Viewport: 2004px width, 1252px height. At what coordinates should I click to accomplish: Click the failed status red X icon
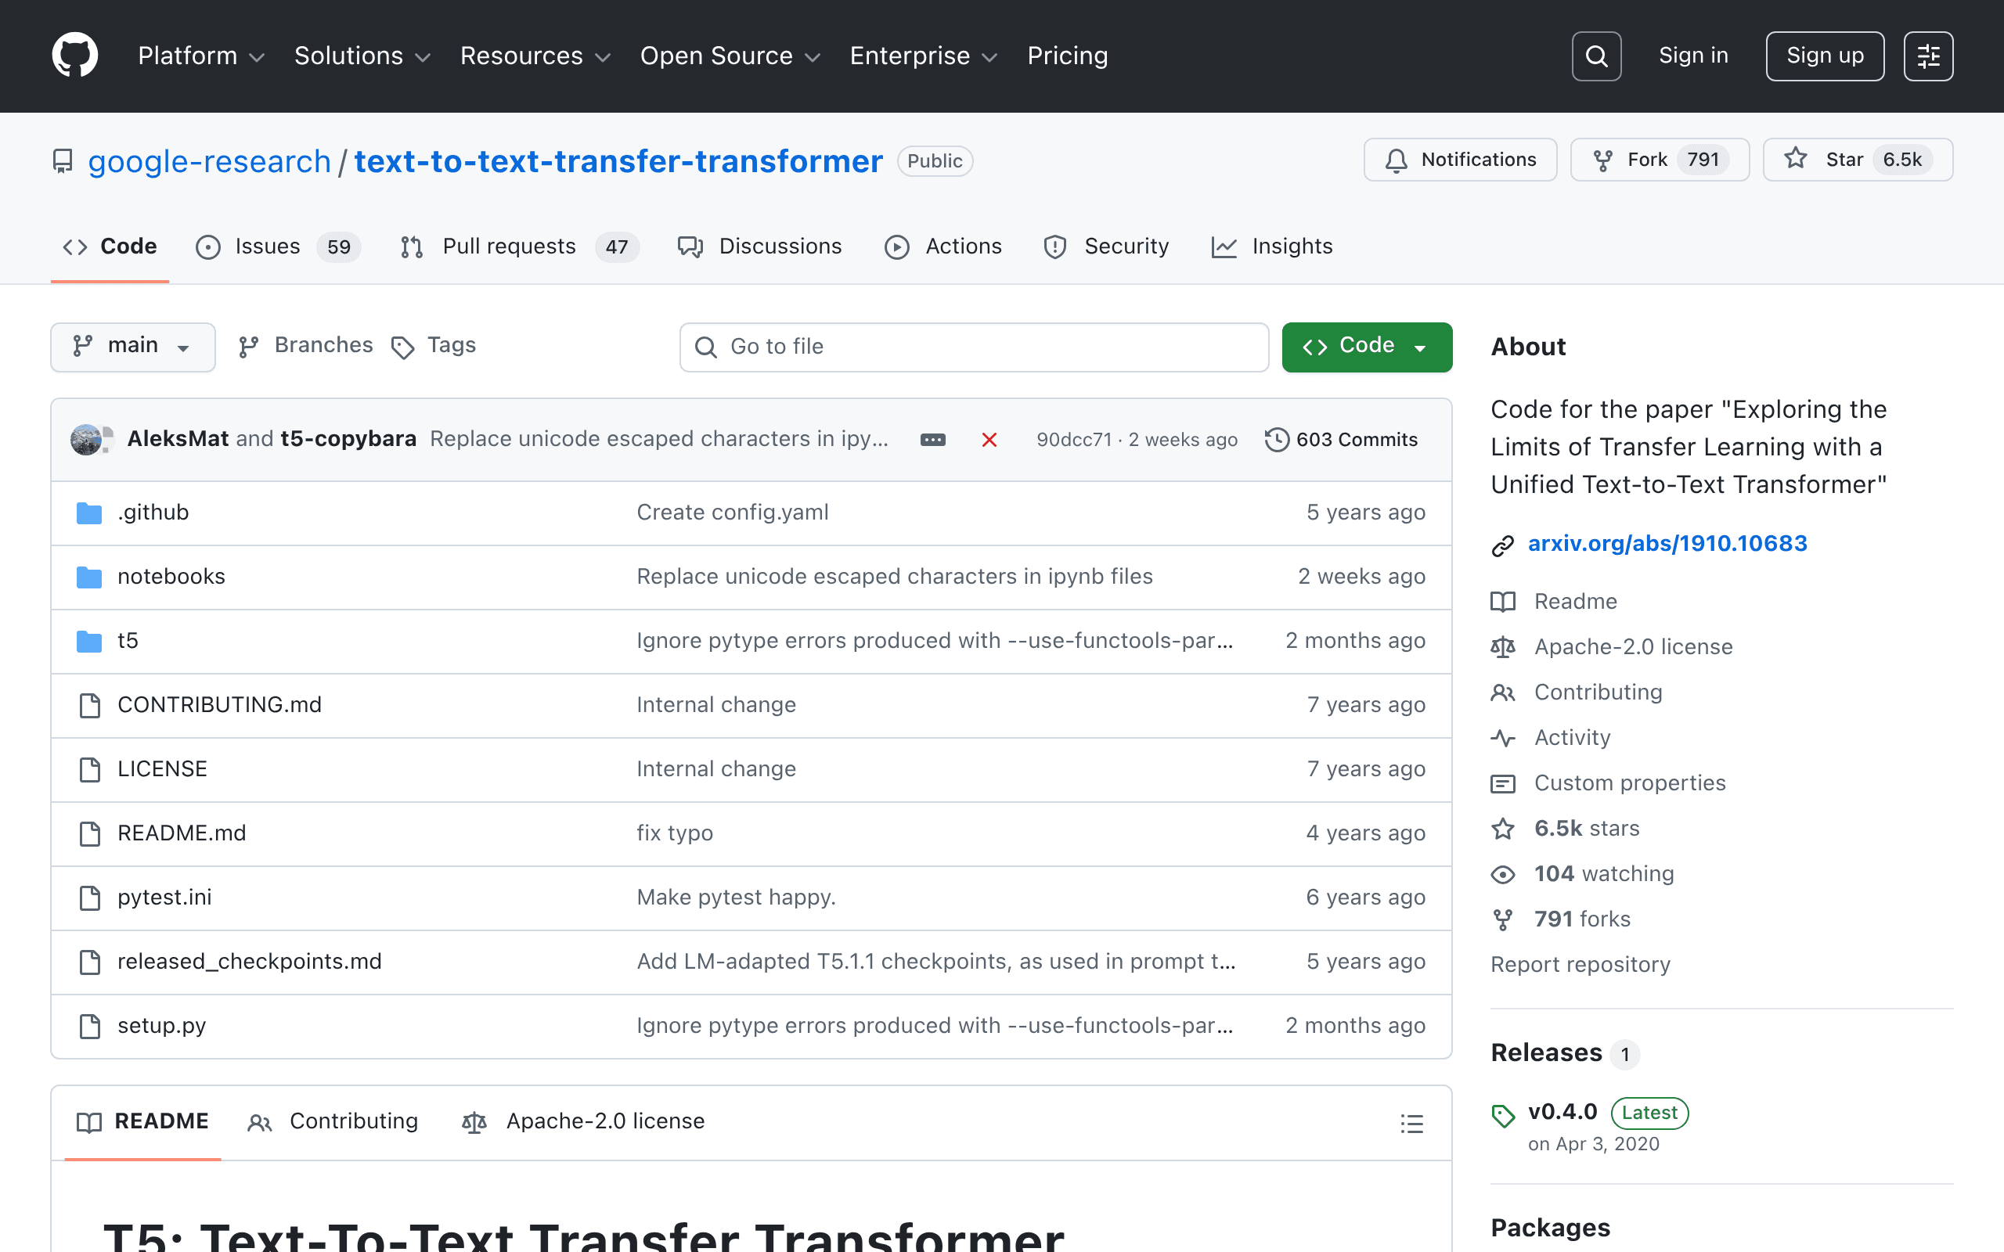[x=989, y=440]
